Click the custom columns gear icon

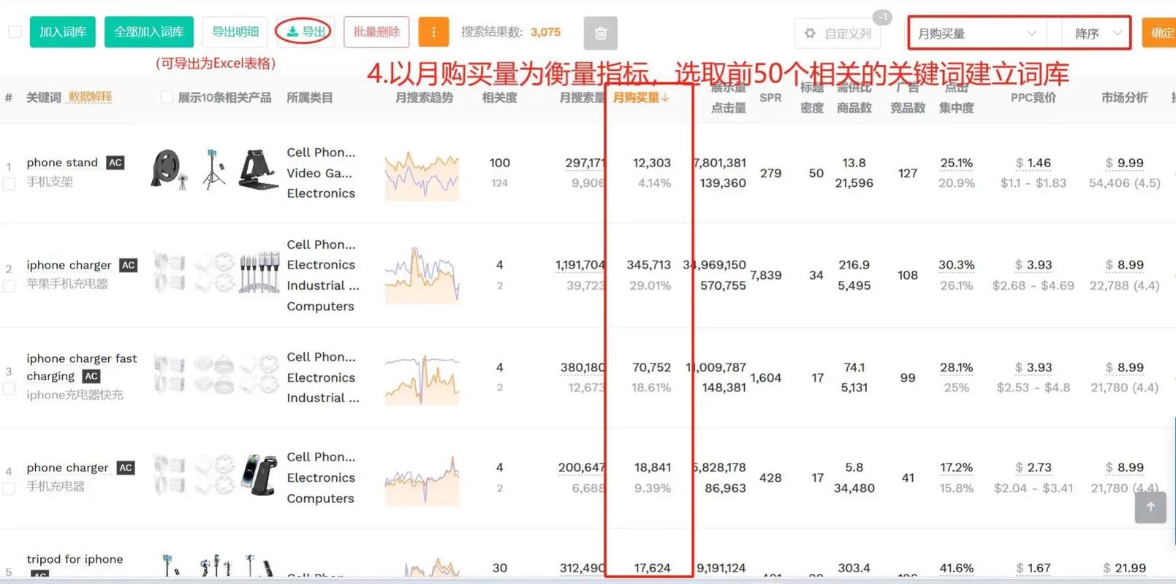coord(810,34)
